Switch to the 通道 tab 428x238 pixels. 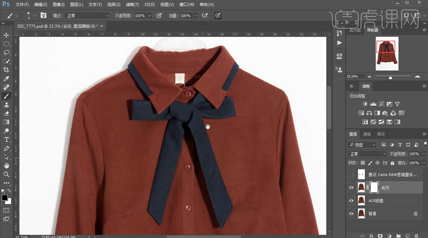pyautogui.click(x=367, y=134)
